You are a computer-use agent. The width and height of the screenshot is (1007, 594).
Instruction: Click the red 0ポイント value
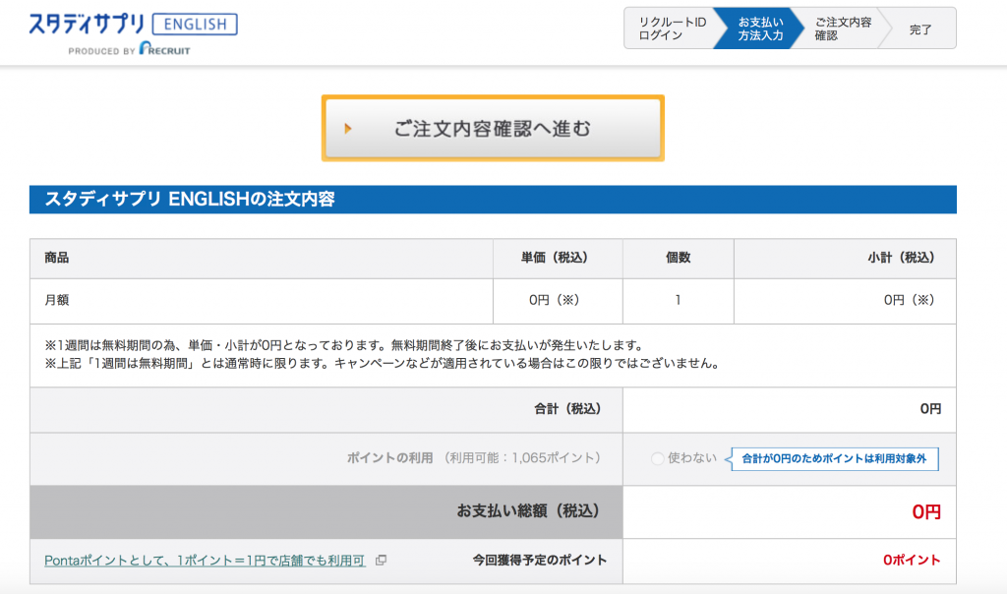(912, 560)
